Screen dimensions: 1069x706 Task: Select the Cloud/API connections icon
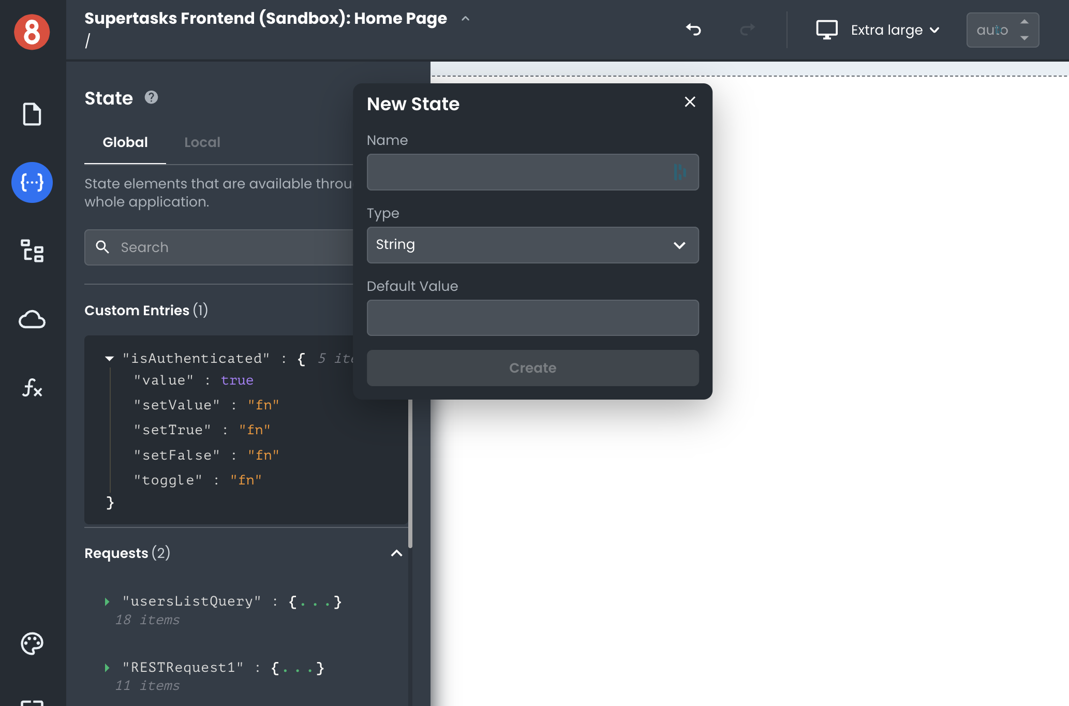(32, 319)
